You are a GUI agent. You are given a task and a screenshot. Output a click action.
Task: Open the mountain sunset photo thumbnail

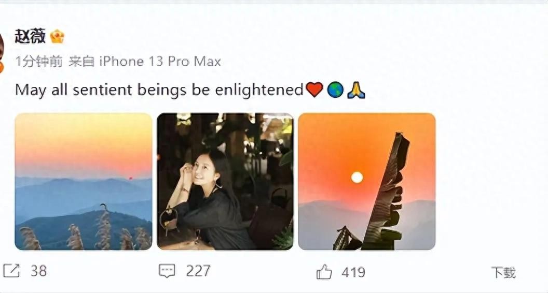(84, 181)
